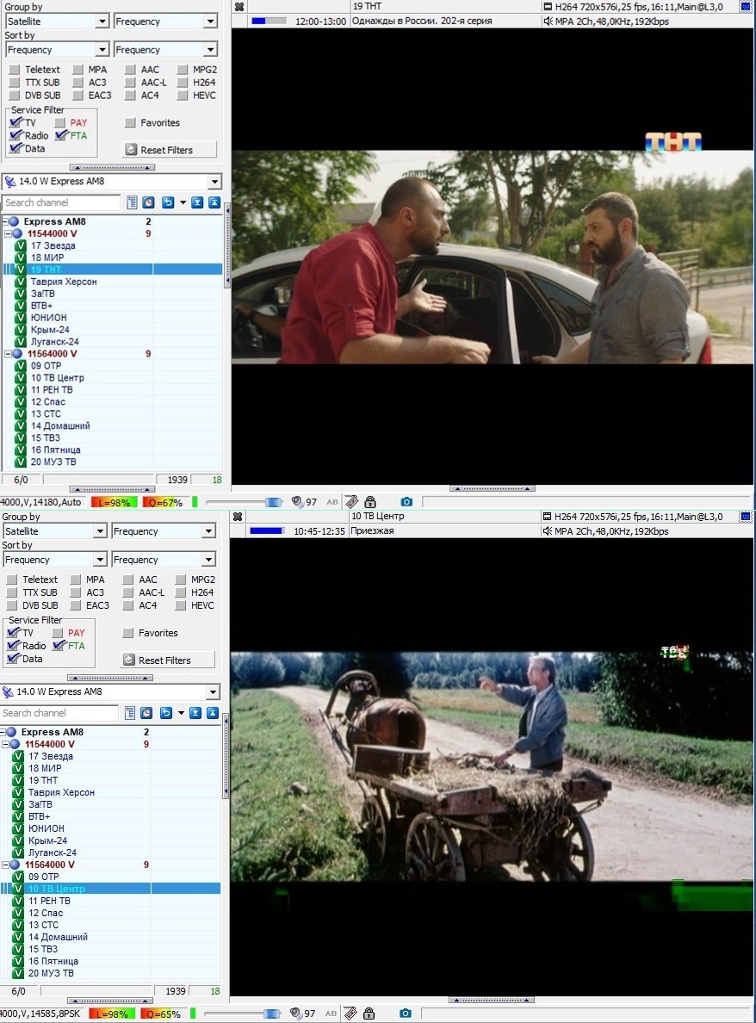Image resolution: width=756 pixels, height=1023 pixels.
Task: Click the padlock icon in ТНТ window toolbar
Action: (370, 502)
